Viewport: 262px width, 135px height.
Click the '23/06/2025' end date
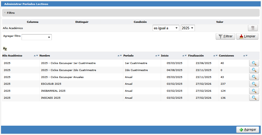[203, 63]
